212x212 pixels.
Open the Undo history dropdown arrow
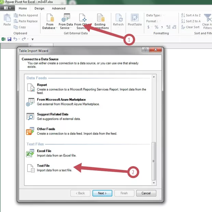(x=19, y=39)
